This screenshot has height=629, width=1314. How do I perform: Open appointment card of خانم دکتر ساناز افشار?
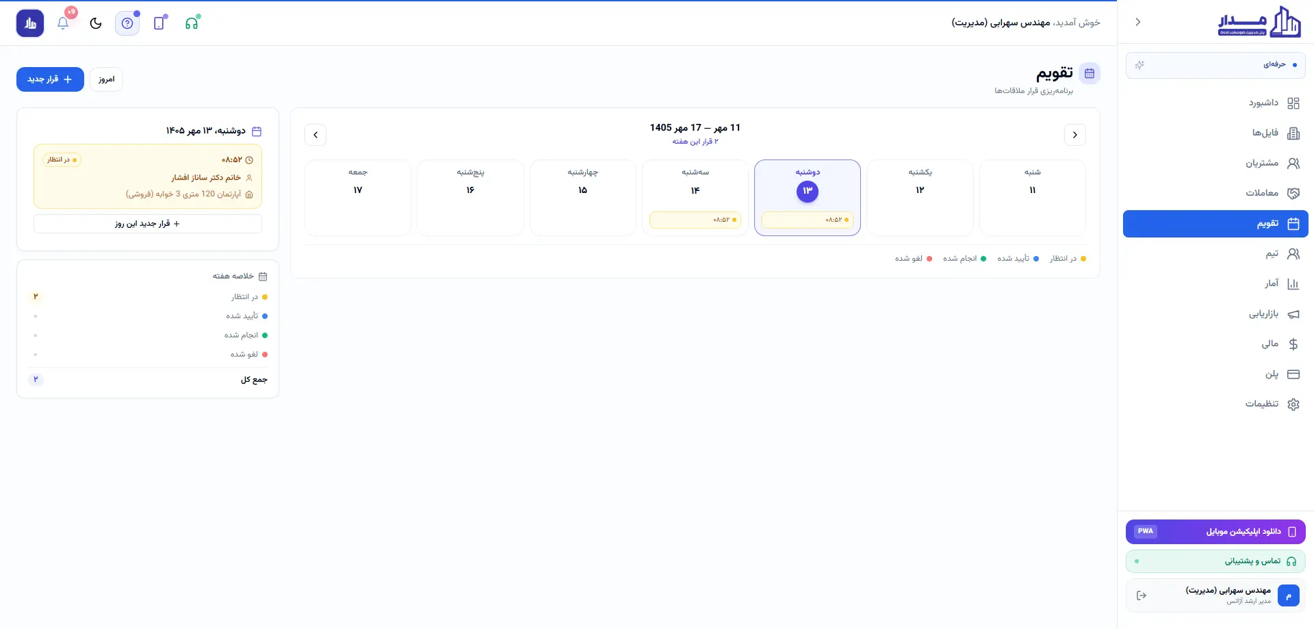tap(148, 177)
